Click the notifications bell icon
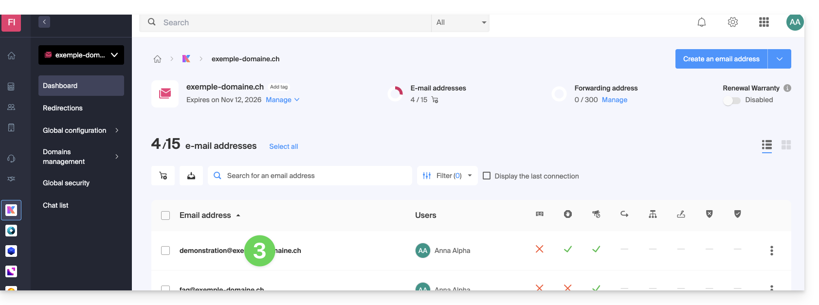This screenshot has width=819, height=305. click(701, 22)
